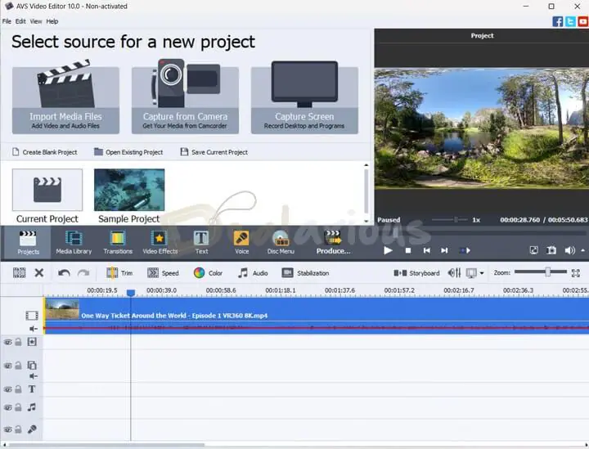
Task: Toggle visibility of the voice microphone track
Action: (8, 429)
